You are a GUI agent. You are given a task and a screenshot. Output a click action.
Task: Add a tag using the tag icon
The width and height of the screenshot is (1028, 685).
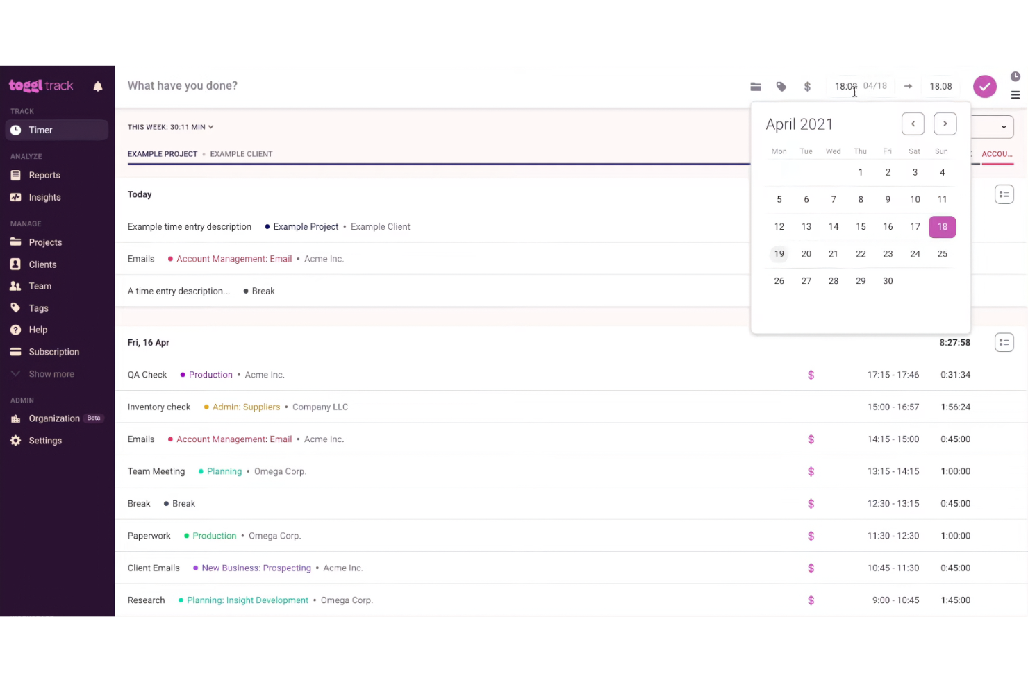tap(781, 86)
